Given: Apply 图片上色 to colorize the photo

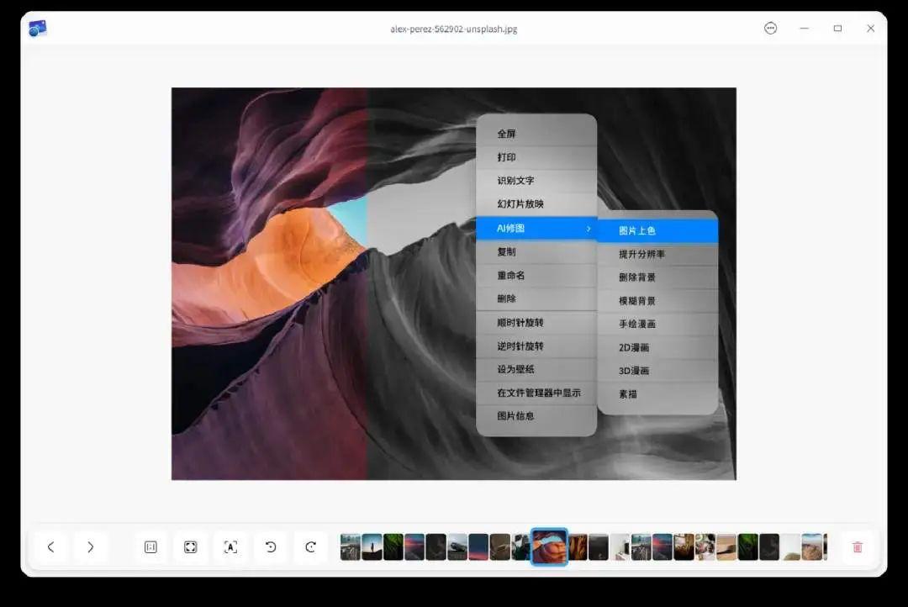Looking at the screenshot, I should 639,230.
